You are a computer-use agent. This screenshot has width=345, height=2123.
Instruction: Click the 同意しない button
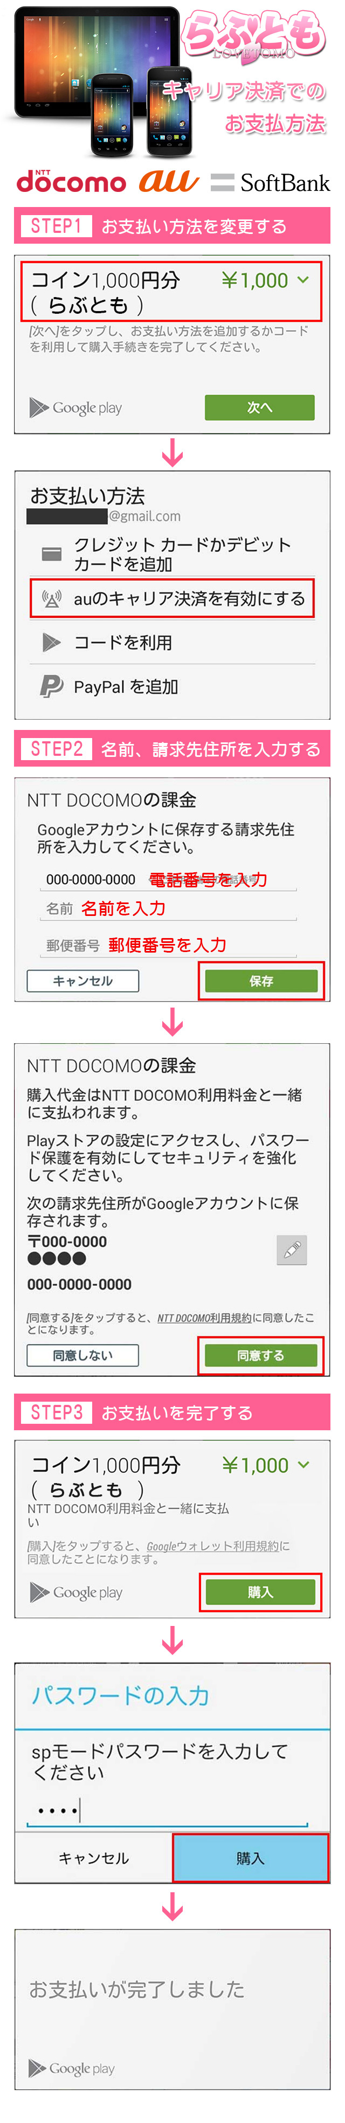[x=83, y=1355]
